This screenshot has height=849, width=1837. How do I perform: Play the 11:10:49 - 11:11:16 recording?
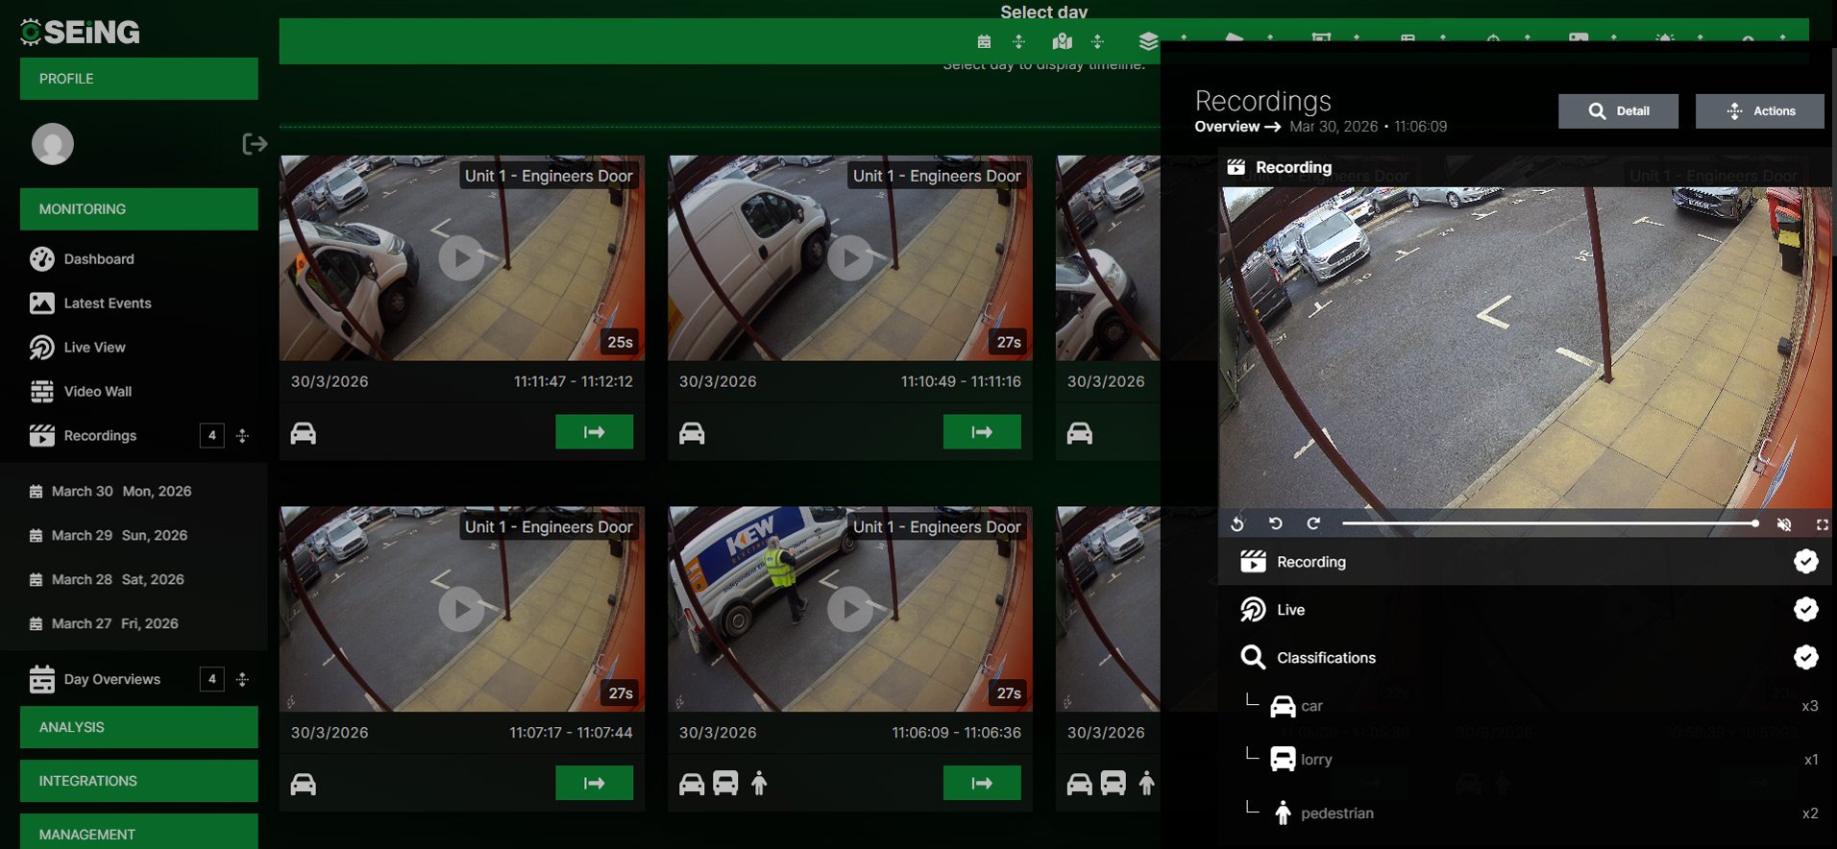(850, 258)
